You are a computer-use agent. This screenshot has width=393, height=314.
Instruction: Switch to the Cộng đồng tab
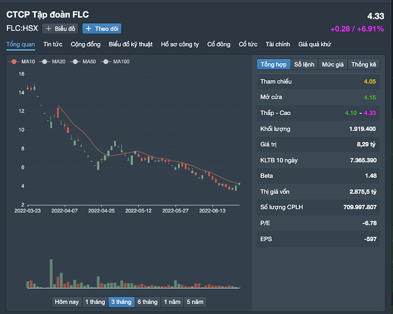(85, 45)
